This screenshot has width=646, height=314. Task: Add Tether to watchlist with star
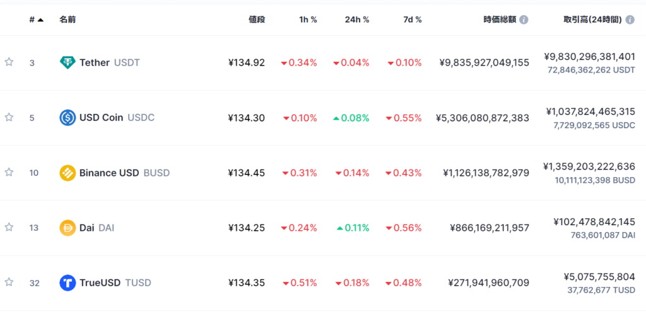(9, 62)
